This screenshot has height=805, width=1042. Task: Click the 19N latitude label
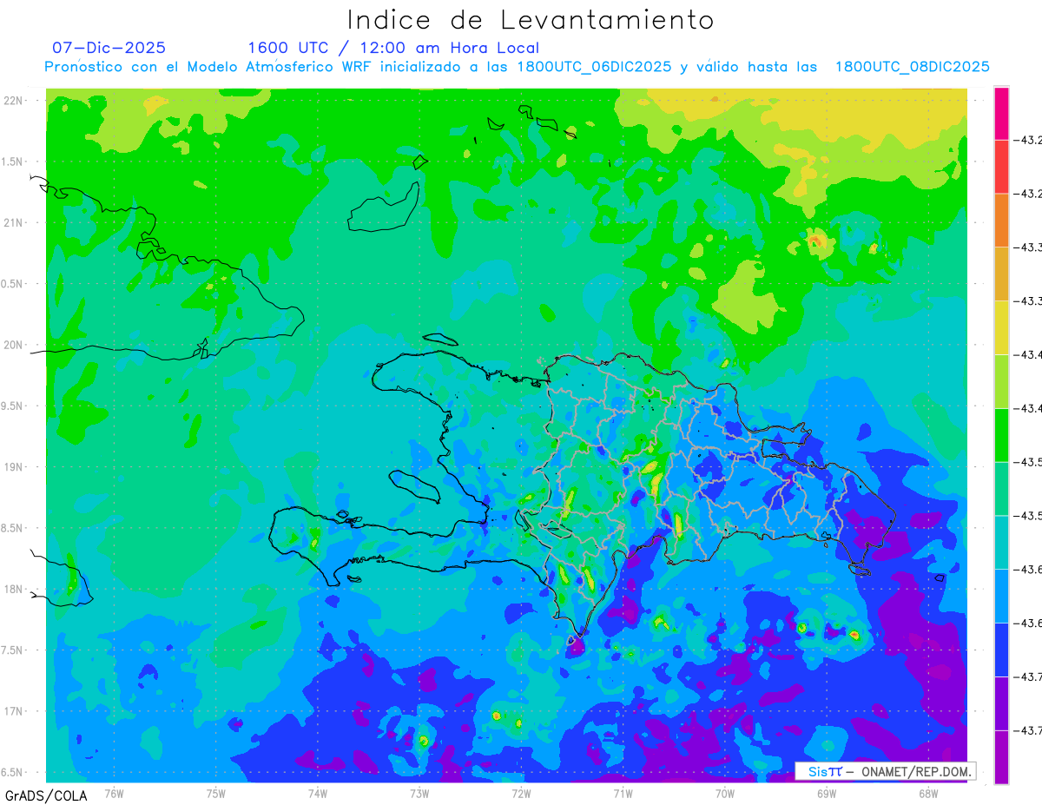coord(13,467)
